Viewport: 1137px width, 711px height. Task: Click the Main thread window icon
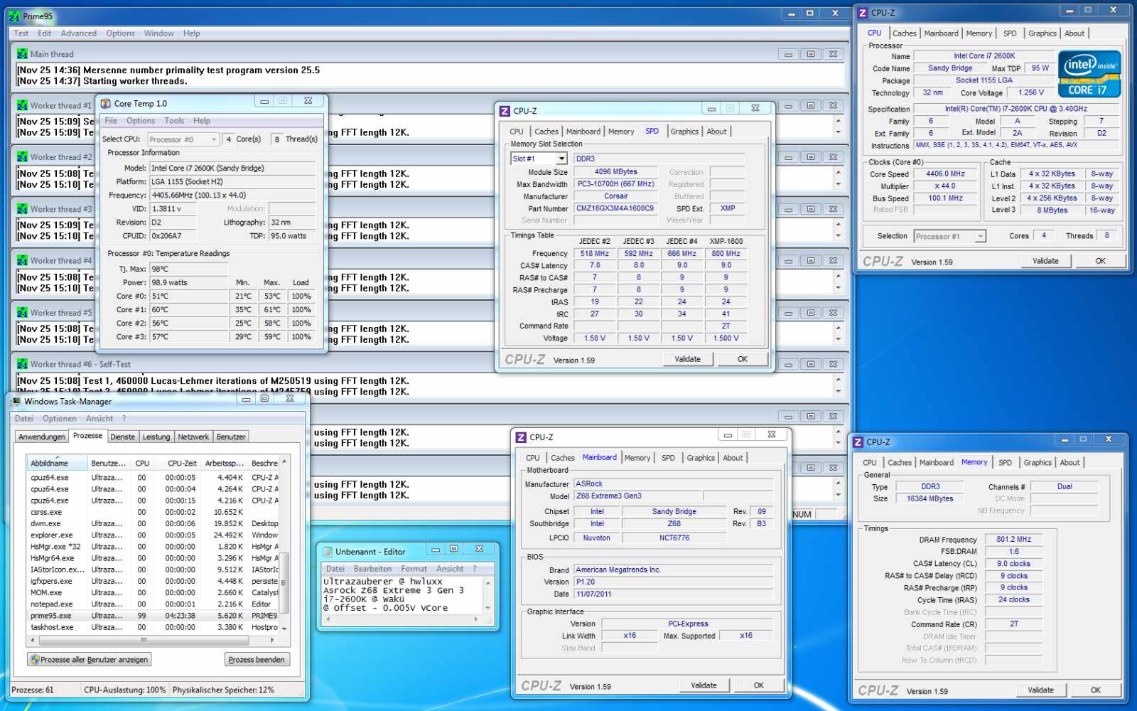pyautogui.click(x=22, y=54)
